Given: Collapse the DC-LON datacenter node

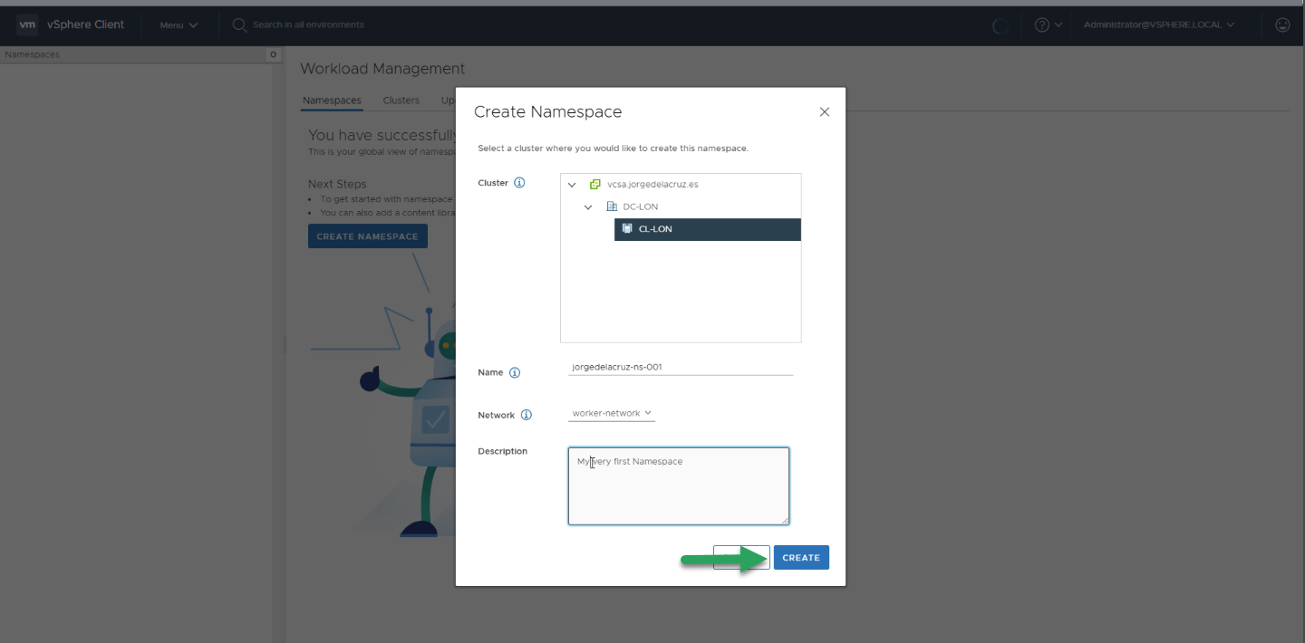Looking at the screenshot, I should click(x=588, y=207).
